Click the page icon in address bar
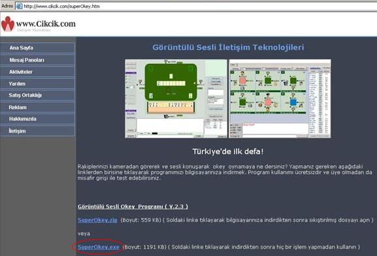 (x=19, y=7)
